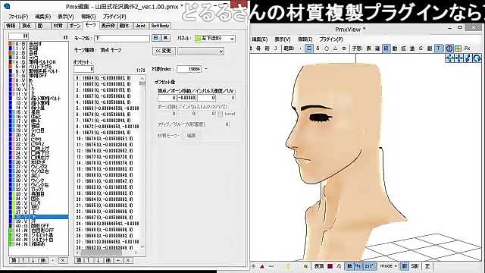Switch to the 情報 tab
The image size is (485, 273).
tap(11, 26)
